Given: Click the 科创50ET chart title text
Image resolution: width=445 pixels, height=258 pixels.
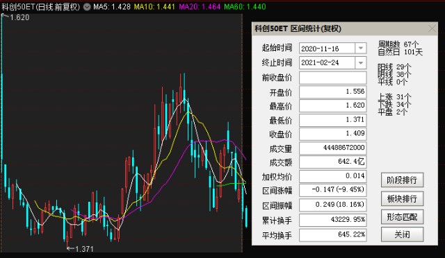Looking at the screenshot, I should [x=41, y=7].
